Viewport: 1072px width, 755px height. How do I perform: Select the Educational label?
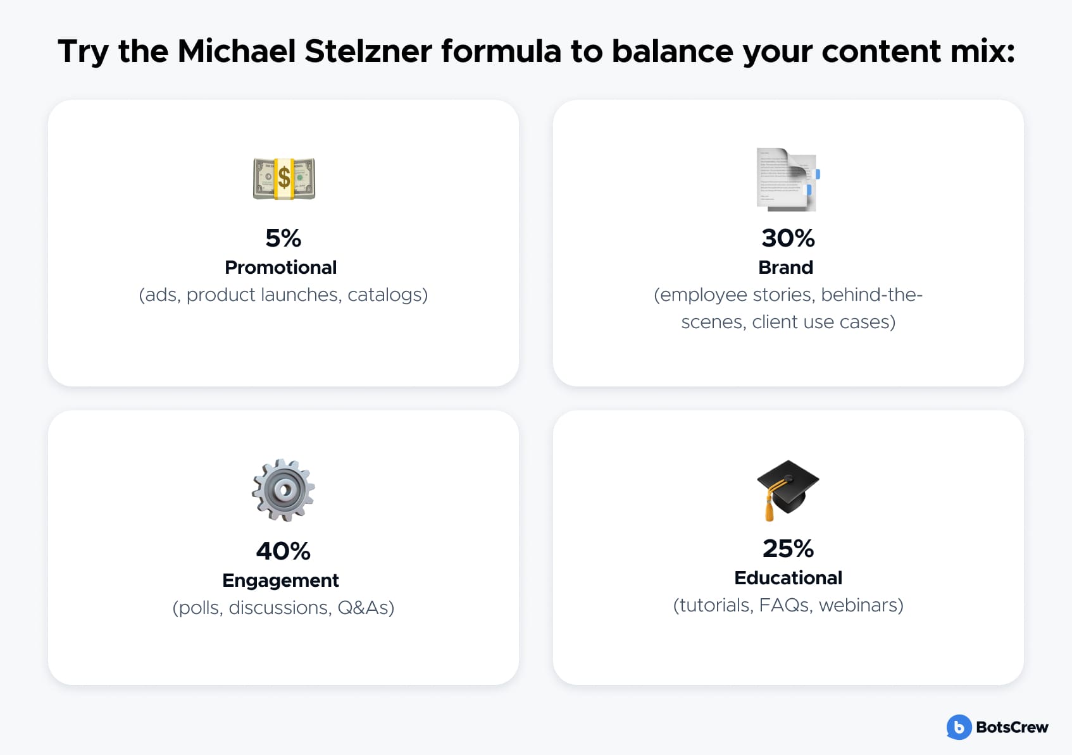(x=788, y=578)
